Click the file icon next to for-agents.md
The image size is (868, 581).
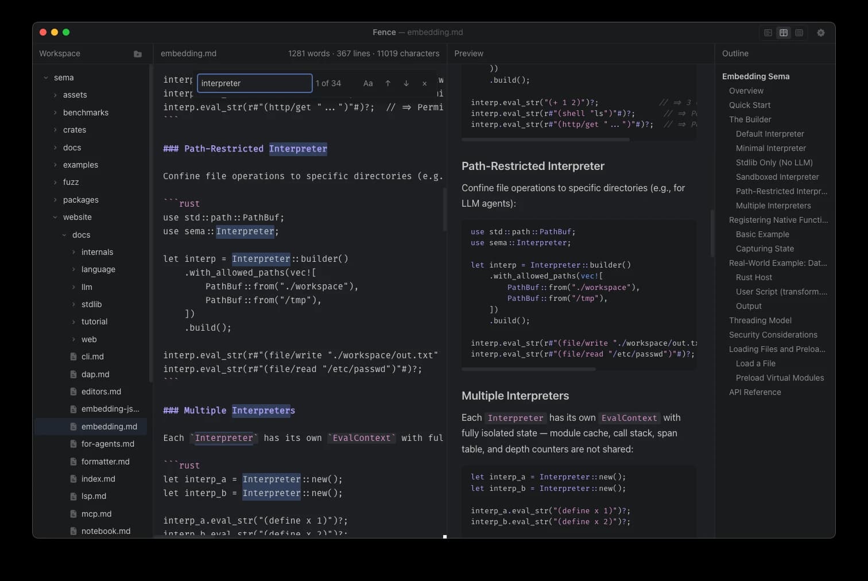pos(73,444)
